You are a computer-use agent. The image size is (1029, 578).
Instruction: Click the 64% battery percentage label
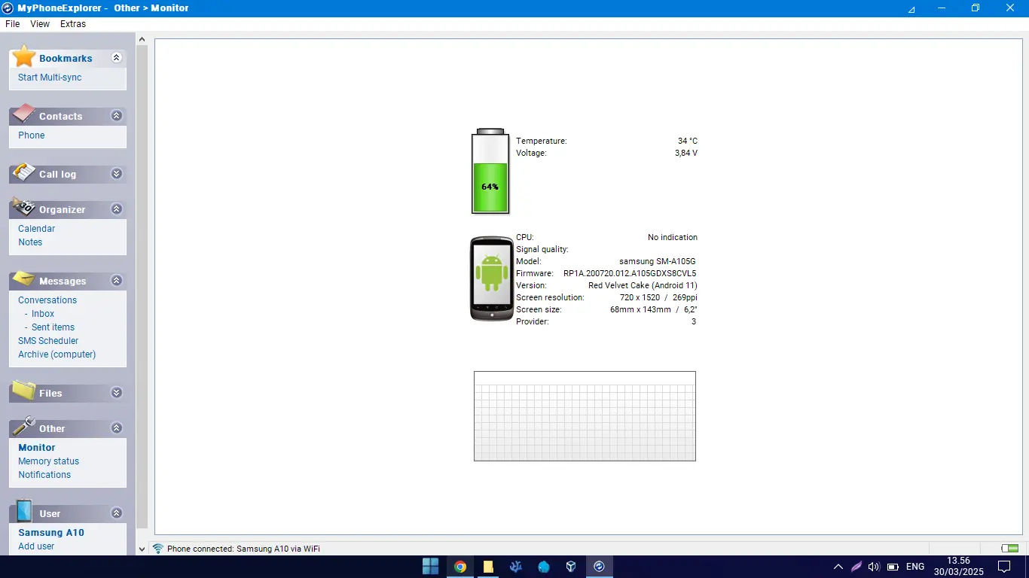[x=490, y=187]
